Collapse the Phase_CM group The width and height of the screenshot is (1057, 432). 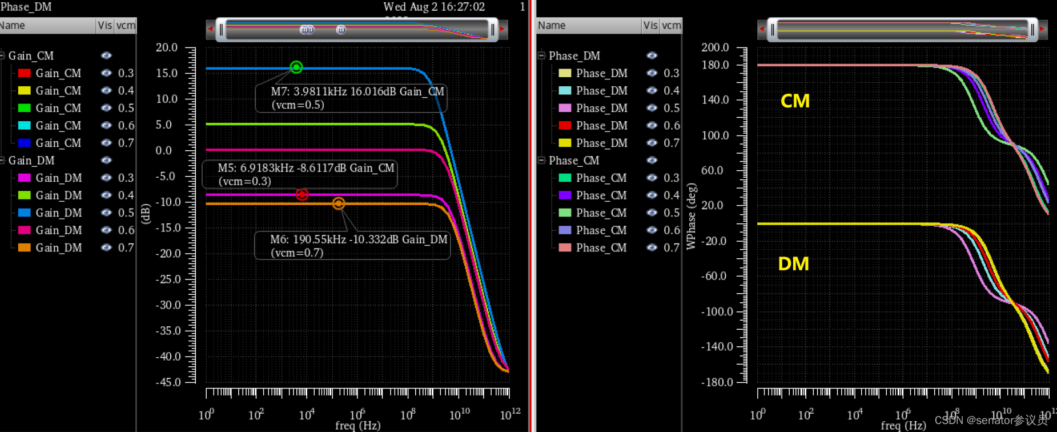(x=541, y=161)
